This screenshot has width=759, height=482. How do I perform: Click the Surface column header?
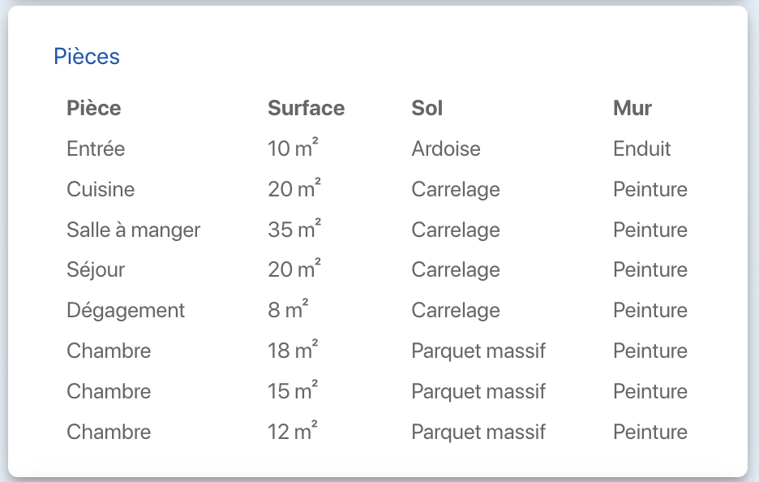pos(306,108)
